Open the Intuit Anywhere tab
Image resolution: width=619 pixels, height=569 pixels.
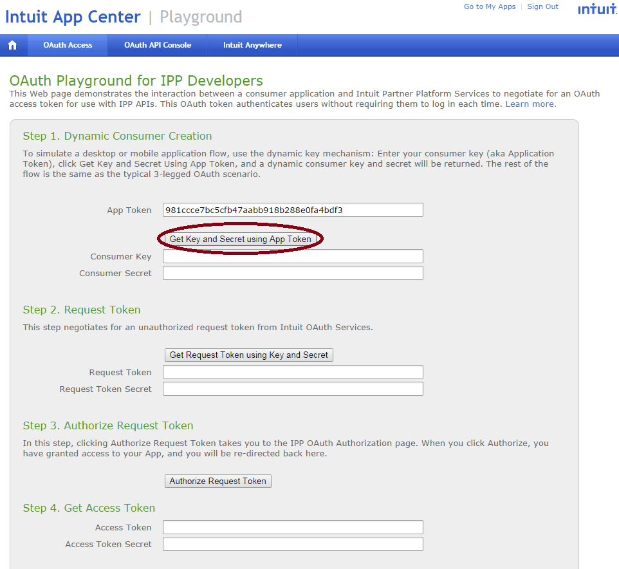[x=252, y=46]
